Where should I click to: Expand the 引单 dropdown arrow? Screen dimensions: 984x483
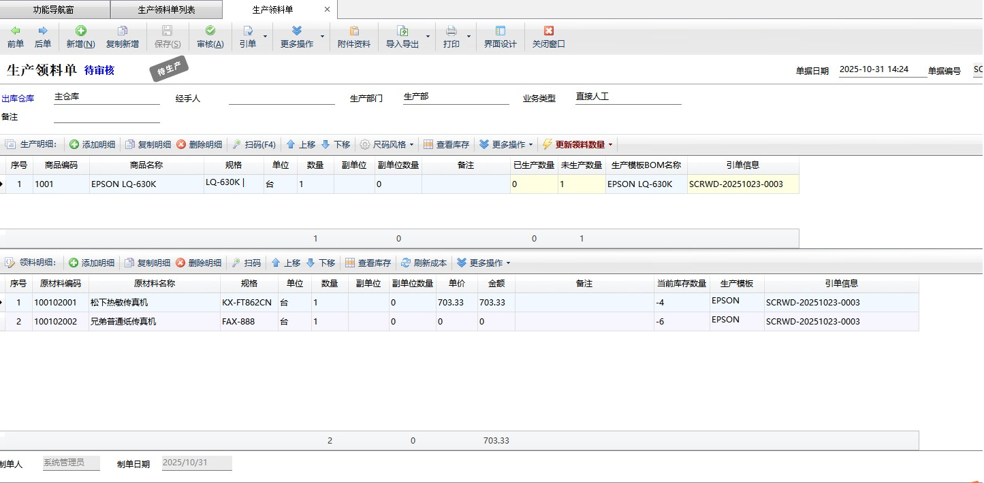click(265, 37)
